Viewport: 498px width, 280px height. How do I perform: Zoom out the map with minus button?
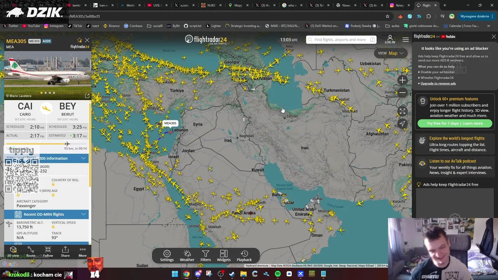click(402, 93)
